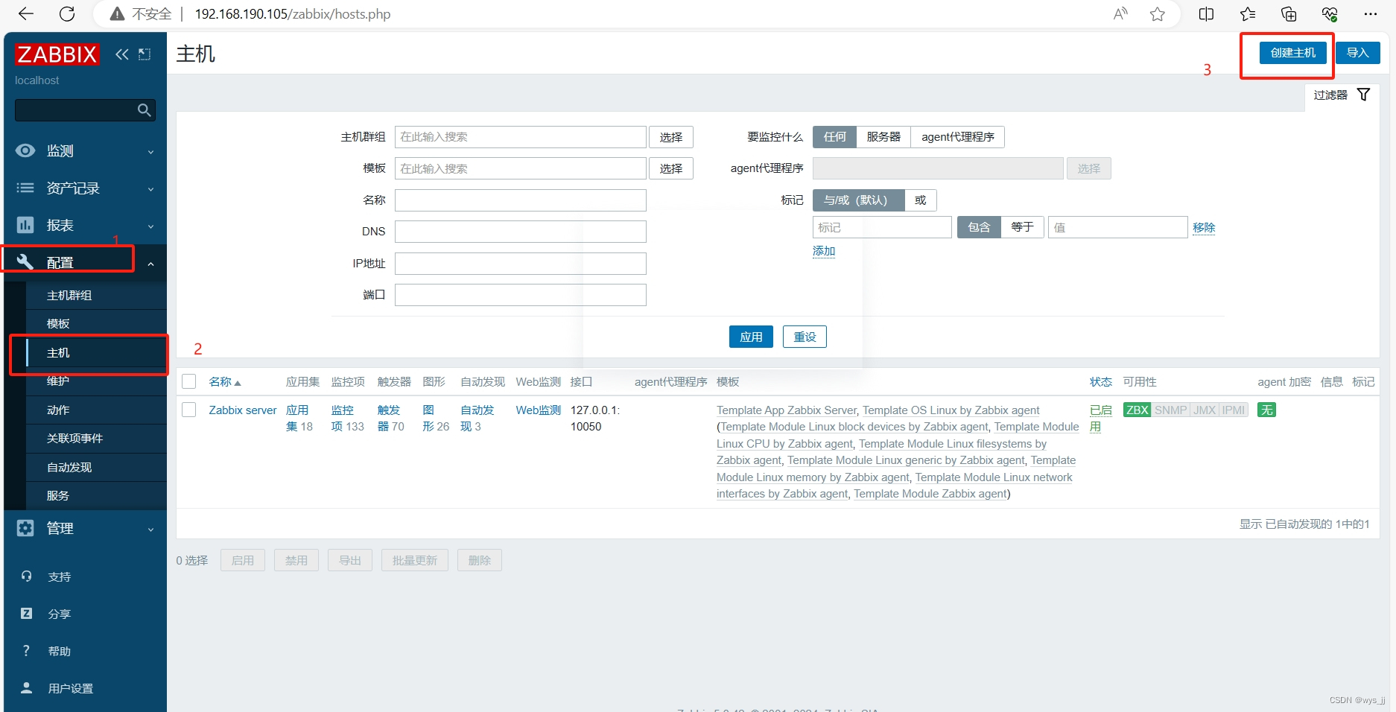Click the grey SNMP availability badge
The height and width of the screenshot is (712, 1396).
1170,410
